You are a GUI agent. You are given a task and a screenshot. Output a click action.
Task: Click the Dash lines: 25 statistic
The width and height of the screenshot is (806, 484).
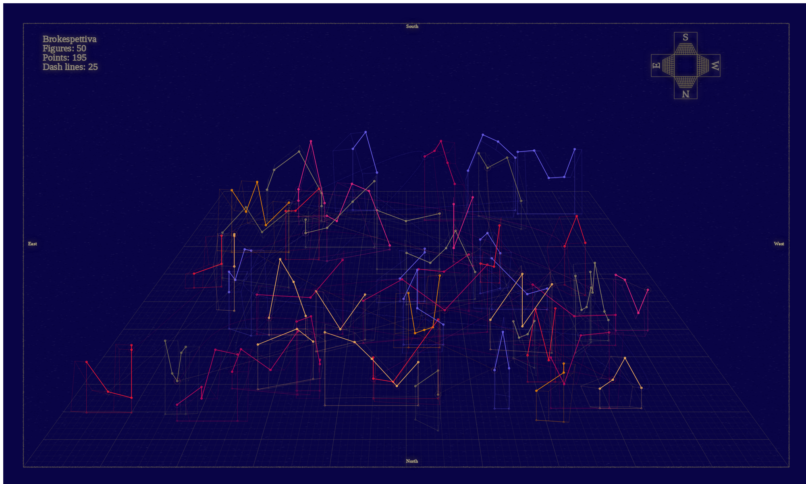click(70, 67)
